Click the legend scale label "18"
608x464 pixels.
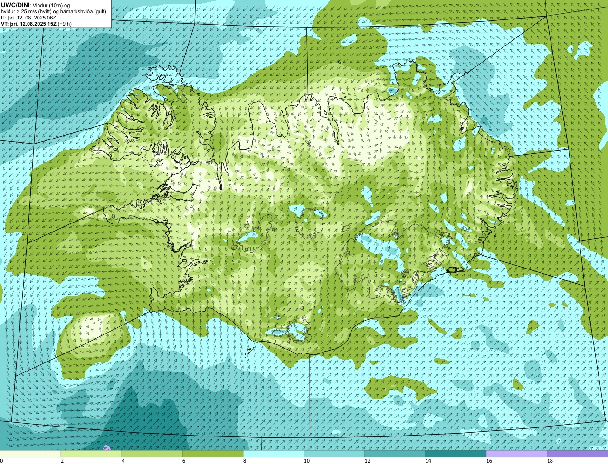click(x=550, y=461)
